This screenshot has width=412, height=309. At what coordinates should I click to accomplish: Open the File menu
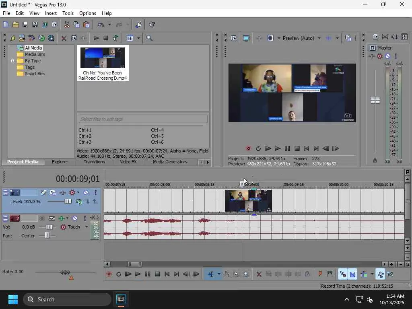(6, 13)
